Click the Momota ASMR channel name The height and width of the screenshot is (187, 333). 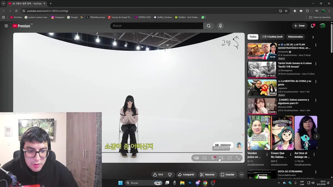[x=285, y=107]
